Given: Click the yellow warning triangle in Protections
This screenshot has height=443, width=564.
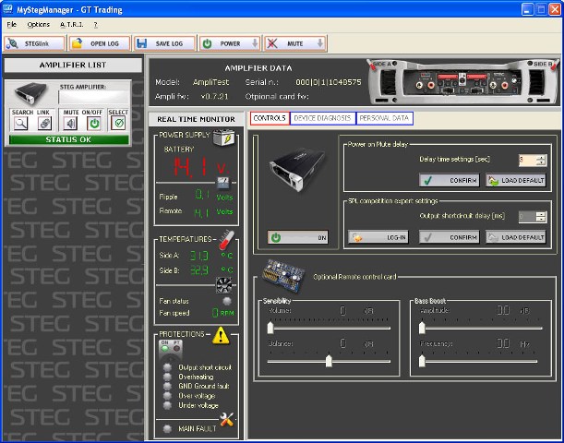Looking at the screenshot, I should pyautogui.click(x=222, y=337).
